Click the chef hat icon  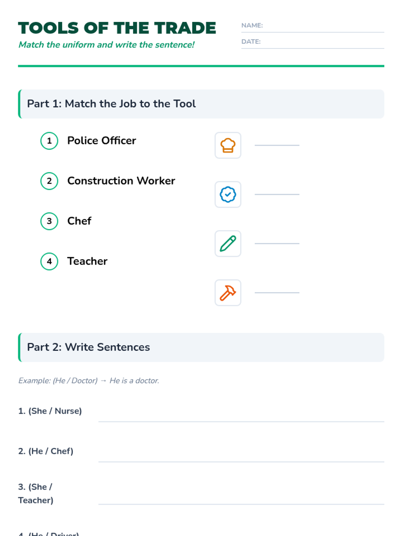coord(228,145)
